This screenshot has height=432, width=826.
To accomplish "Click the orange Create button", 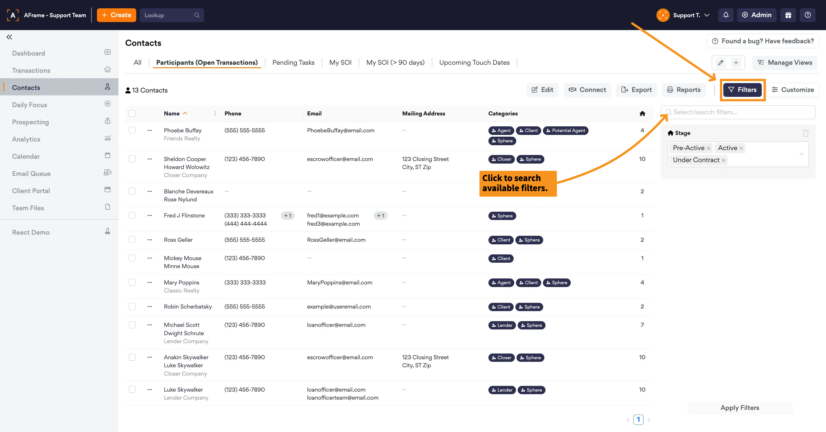I will (x=116, y=15).
